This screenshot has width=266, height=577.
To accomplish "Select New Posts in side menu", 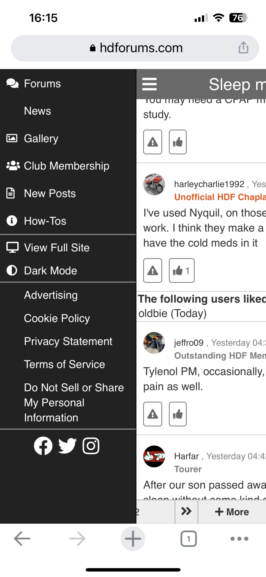I will click(x=50, y=193).
